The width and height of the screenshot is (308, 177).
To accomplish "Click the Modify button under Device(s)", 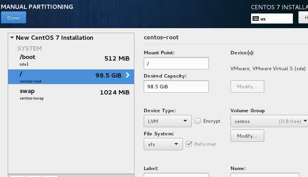I will pos(247,86).
